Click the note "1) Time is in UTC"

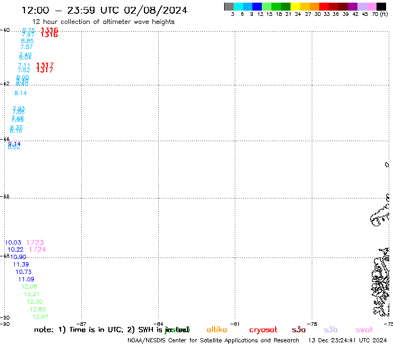click(91, 330)
